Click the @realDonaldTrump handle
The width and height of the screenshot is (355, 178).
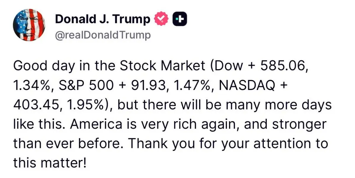(x=103, y=35)
